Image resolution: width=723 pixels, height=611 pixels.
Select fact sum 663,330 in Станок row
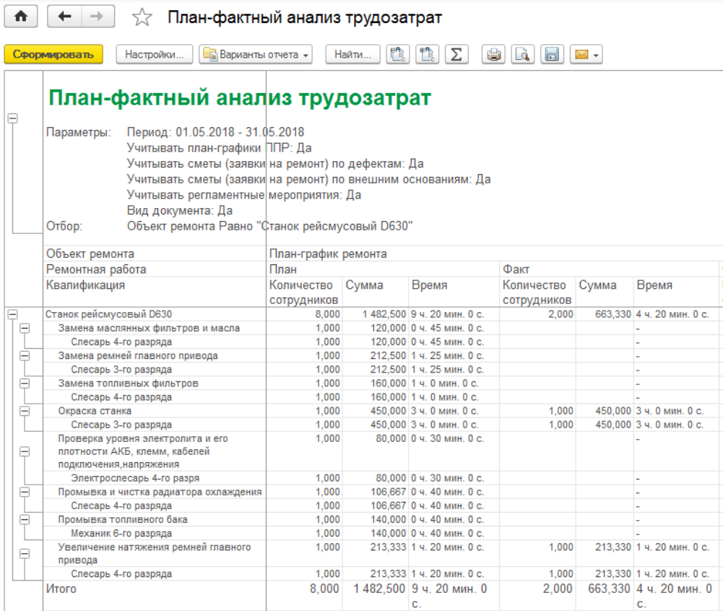(x=612, y=314)
